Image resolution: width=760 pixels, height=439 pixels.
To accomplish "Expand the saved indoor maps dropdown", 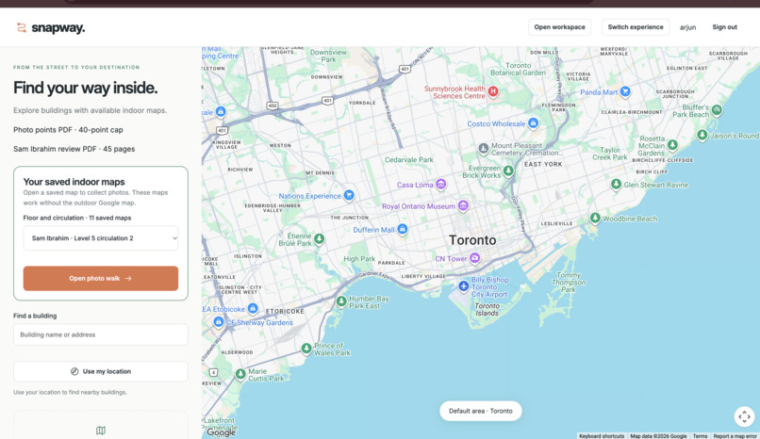I will tap(101, 238).
